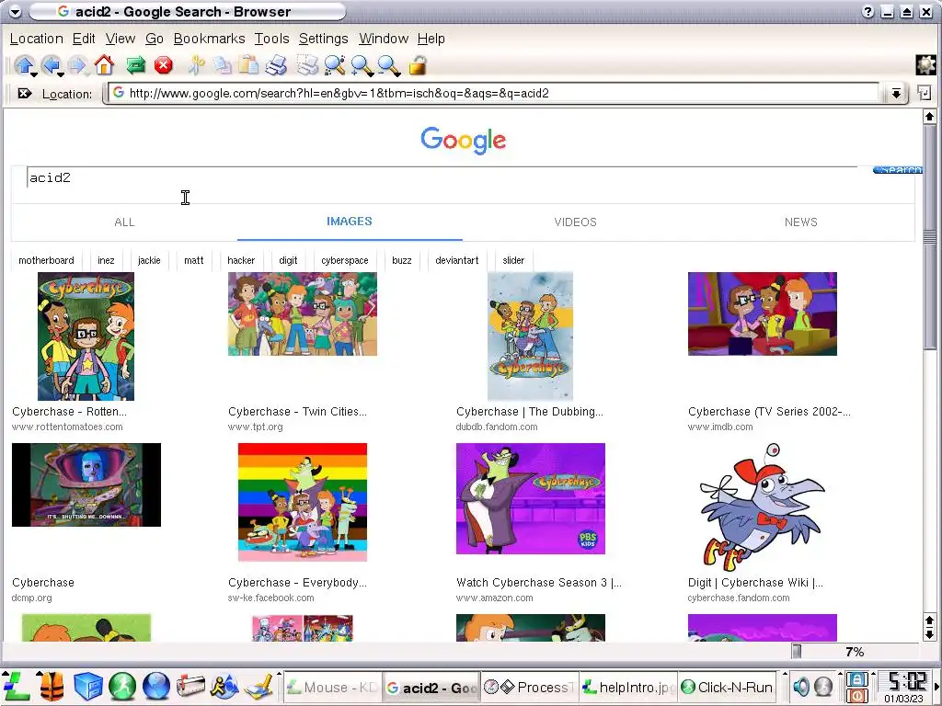Screen dimensions: 942x706
Task: Open the Location menu
Action: pyautogui.click(x=36, y=39)
